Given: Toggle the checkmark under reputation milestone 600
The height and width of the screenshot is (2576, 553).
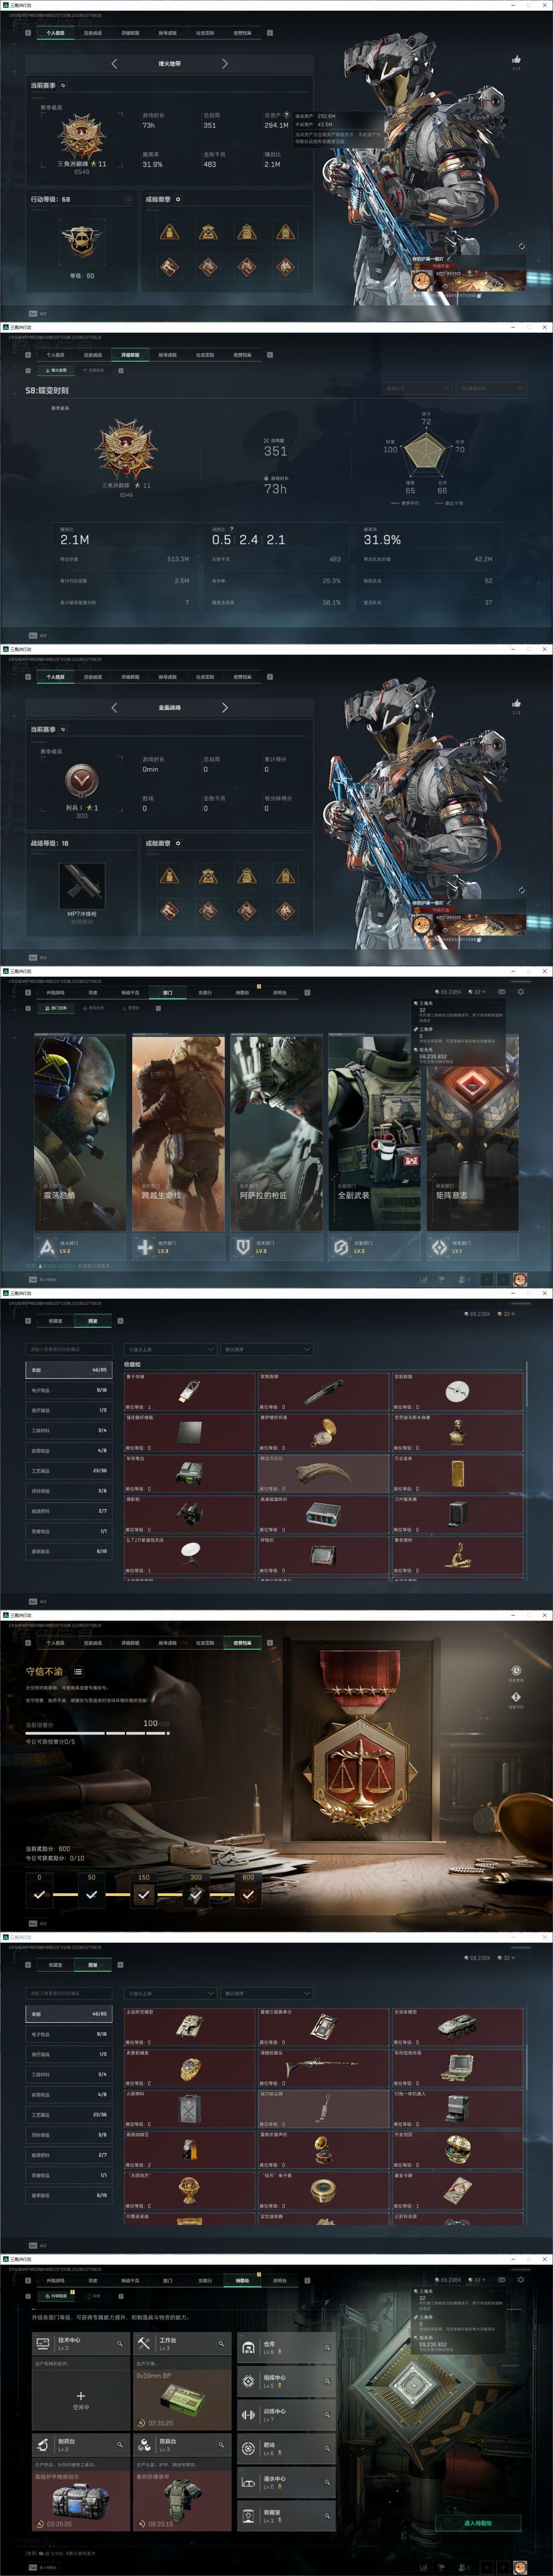Looking at the screenshot, I should pos(247,1894).
